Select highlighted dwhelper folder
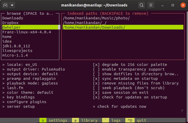The height and width of the screenshot is (123, 188). pos(30,27)
